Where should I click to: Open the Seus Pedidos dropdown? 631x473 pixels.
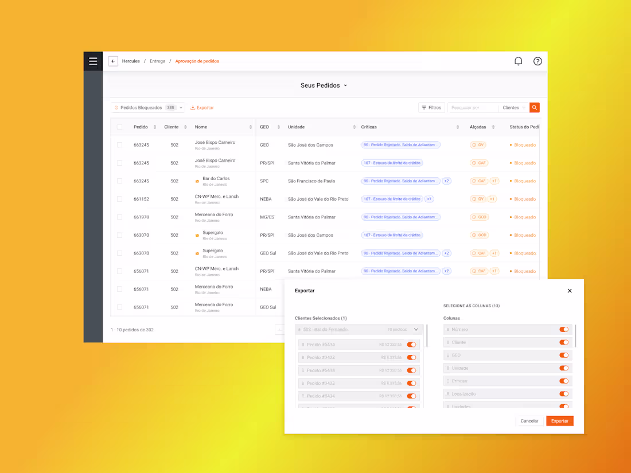(x=322, y=85)
